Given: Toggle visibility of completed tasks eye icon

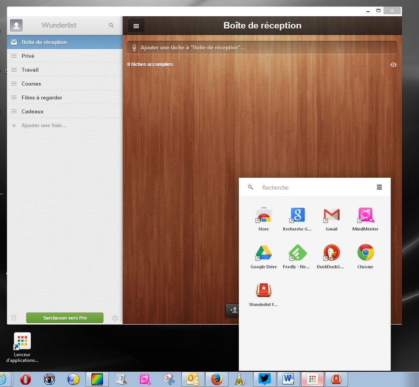Looking at the screenshot, I should point(393,65).
